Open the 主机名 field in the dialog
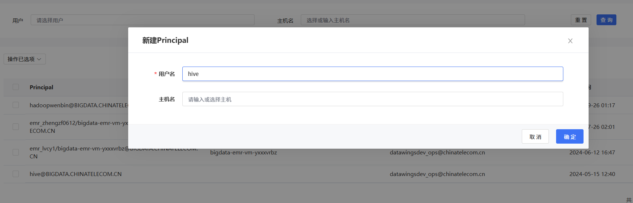Screen dimensions: 633x203 click(373, 99)
